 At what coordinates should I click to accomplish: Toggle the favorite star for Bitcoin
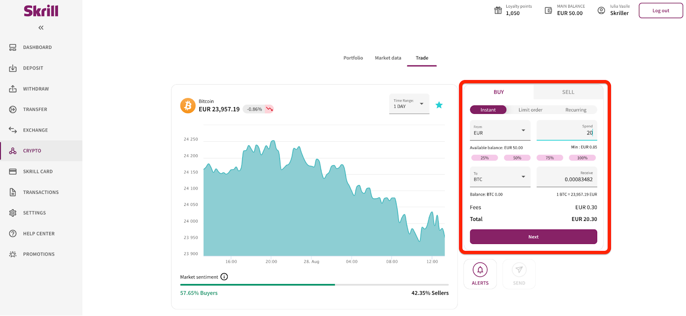(439, 105)
